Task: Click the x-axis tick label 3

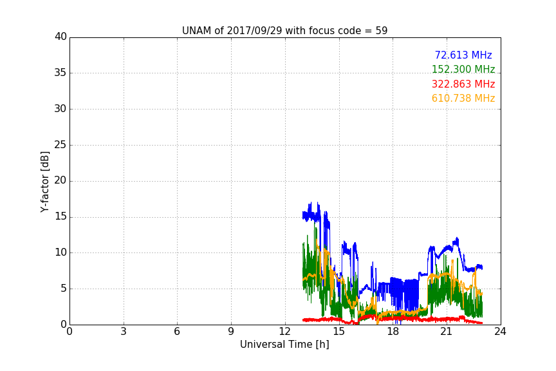Action: point(124,332)
